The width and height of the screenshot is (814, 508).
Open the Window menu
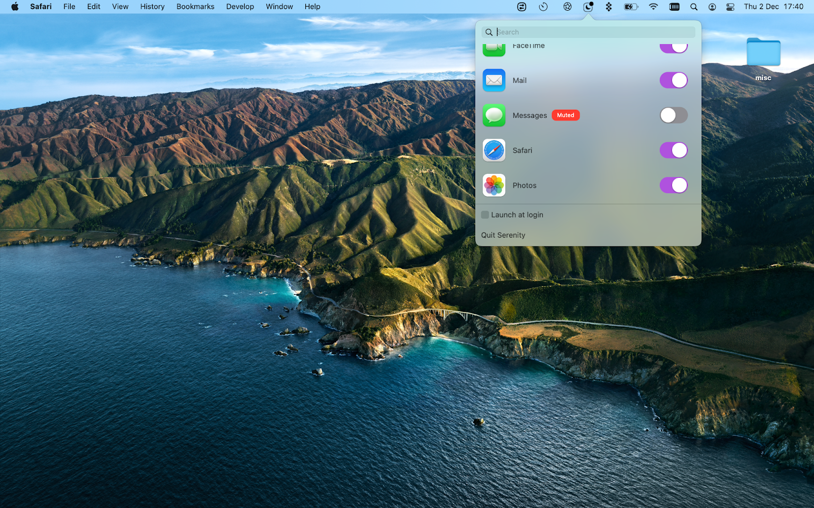(279, 7)
